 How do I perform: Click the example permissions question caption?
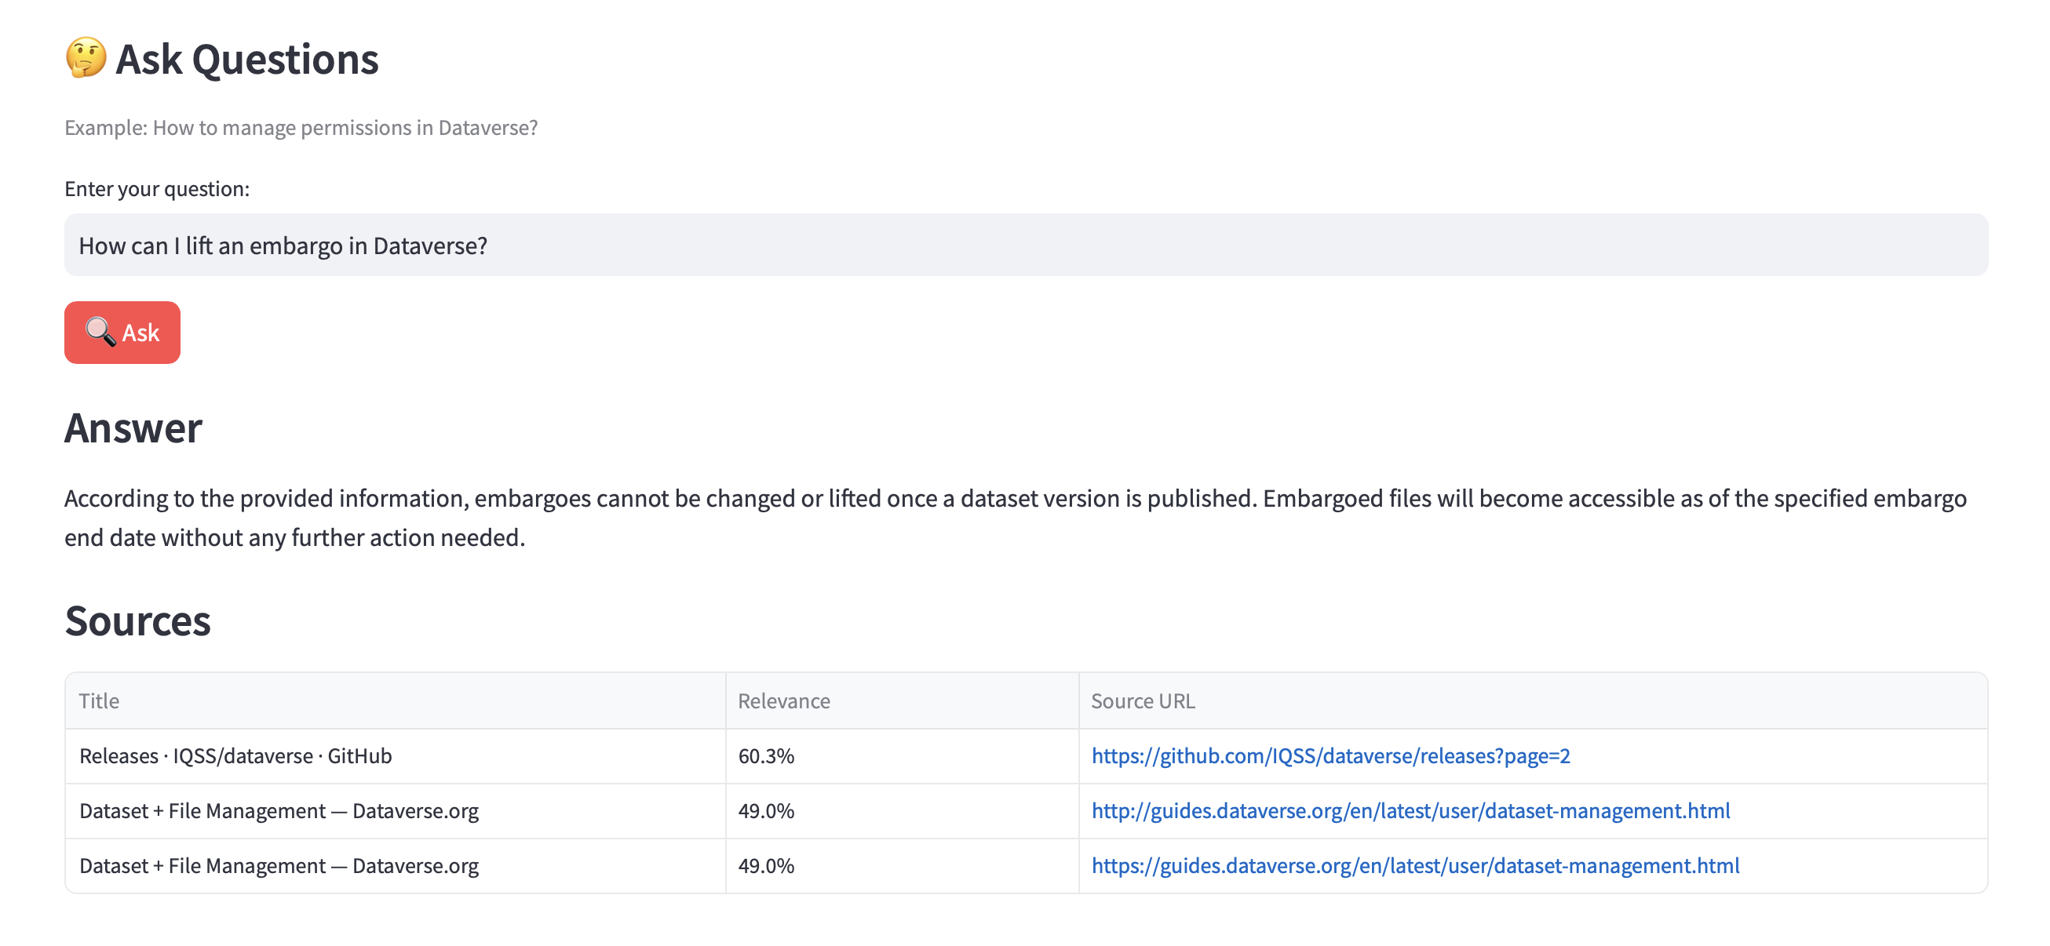[x=301, y=127]
